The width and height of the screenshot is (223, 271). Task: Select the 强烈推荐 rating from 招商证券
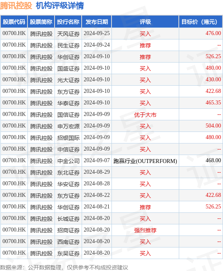click(x=145, y=230)
